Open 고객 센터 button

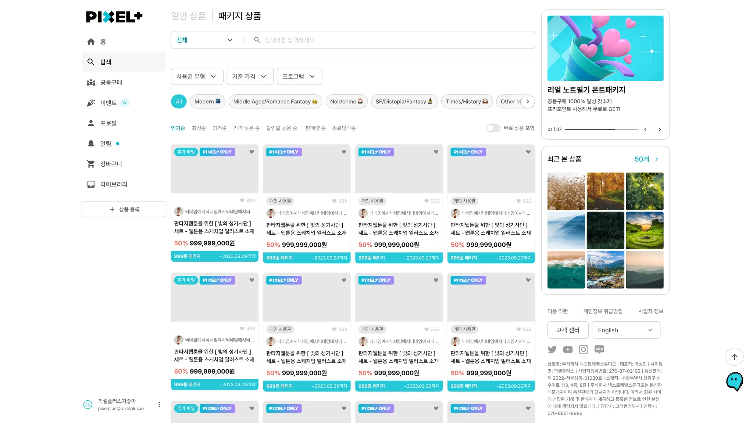(568, 330)
